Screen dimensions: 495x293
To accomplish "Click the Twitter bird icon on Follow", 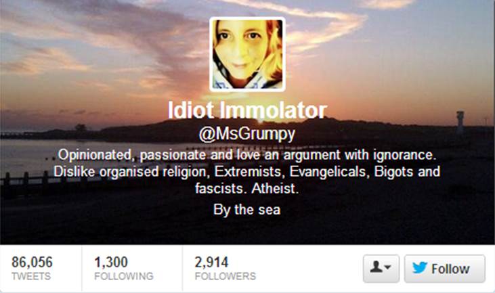I will pyautogui.click(x=420, y=268).
